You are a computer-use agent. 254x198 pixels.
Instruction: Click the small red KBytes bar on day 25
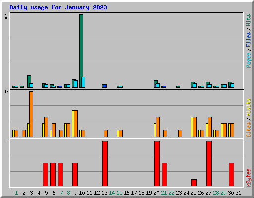click(194, 183)
